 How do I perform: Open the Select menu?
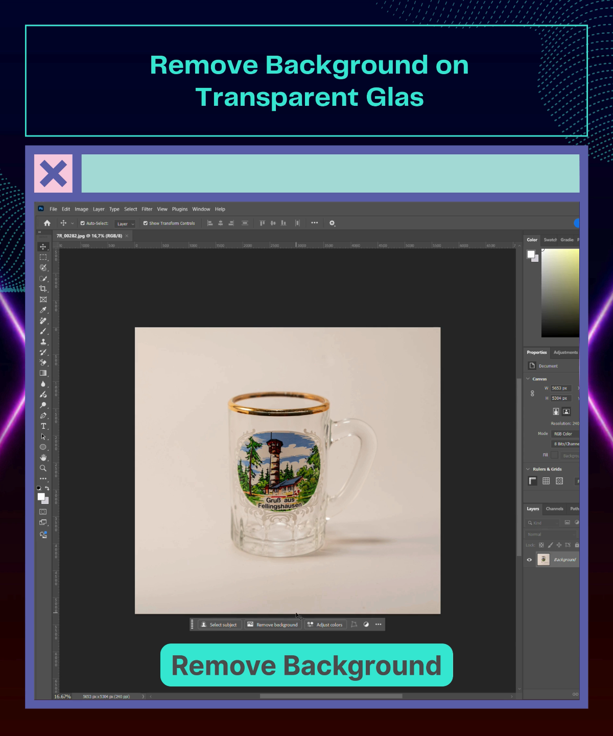point(130,209)
